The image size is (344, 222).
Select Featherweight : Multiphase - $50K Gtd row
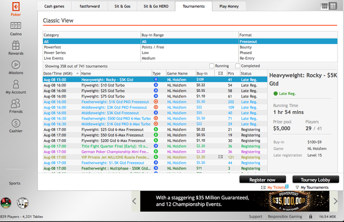click(x=155, y=168)
